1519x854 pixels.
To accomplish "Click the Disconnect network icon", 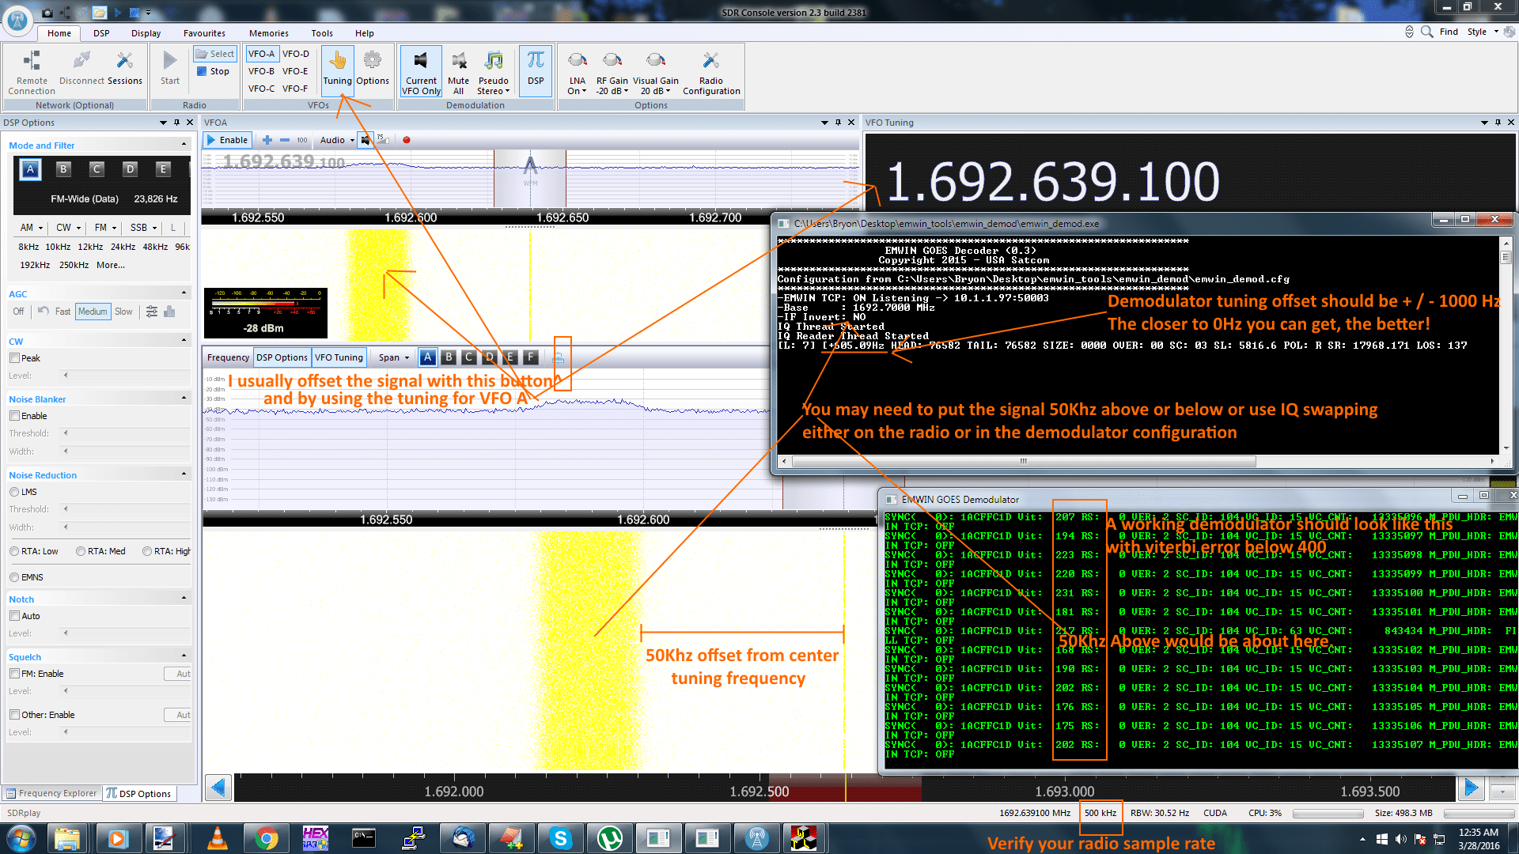I will (x=81, y=69).
